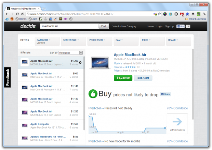Open the ADD bookmark
This screenshot has height=150, width=212.
33,19
